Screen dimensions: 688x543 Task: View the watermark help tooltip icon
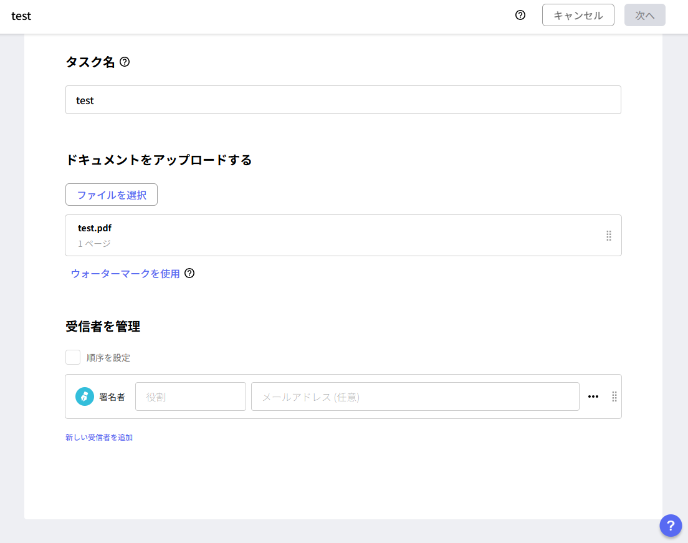[x=191, y=274]
